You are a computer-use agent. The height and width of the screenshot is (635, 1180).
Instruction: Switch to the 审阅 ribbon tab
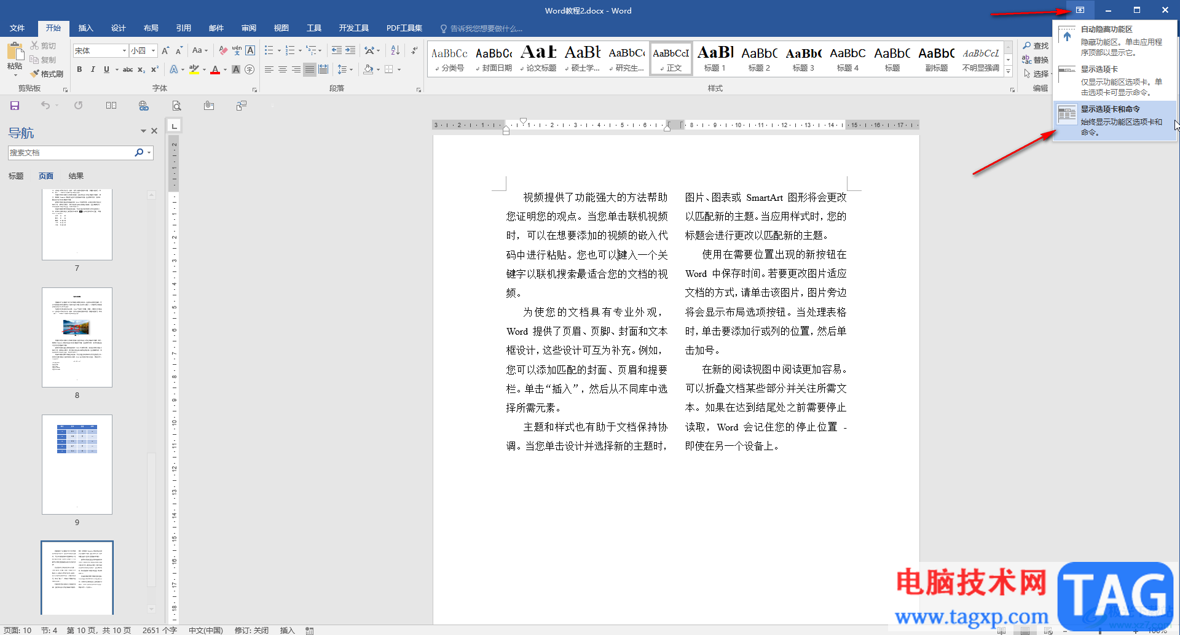point(248,28)
